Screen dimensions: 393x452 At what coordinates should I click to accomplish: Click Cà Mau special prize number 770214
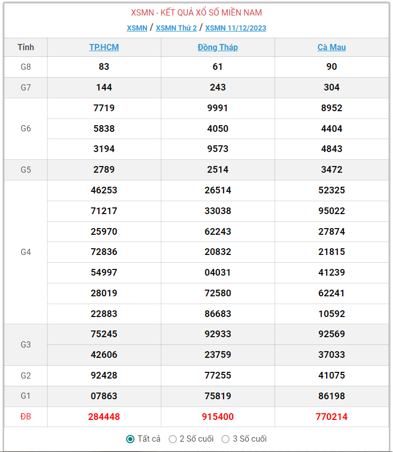tap(331, 416)
